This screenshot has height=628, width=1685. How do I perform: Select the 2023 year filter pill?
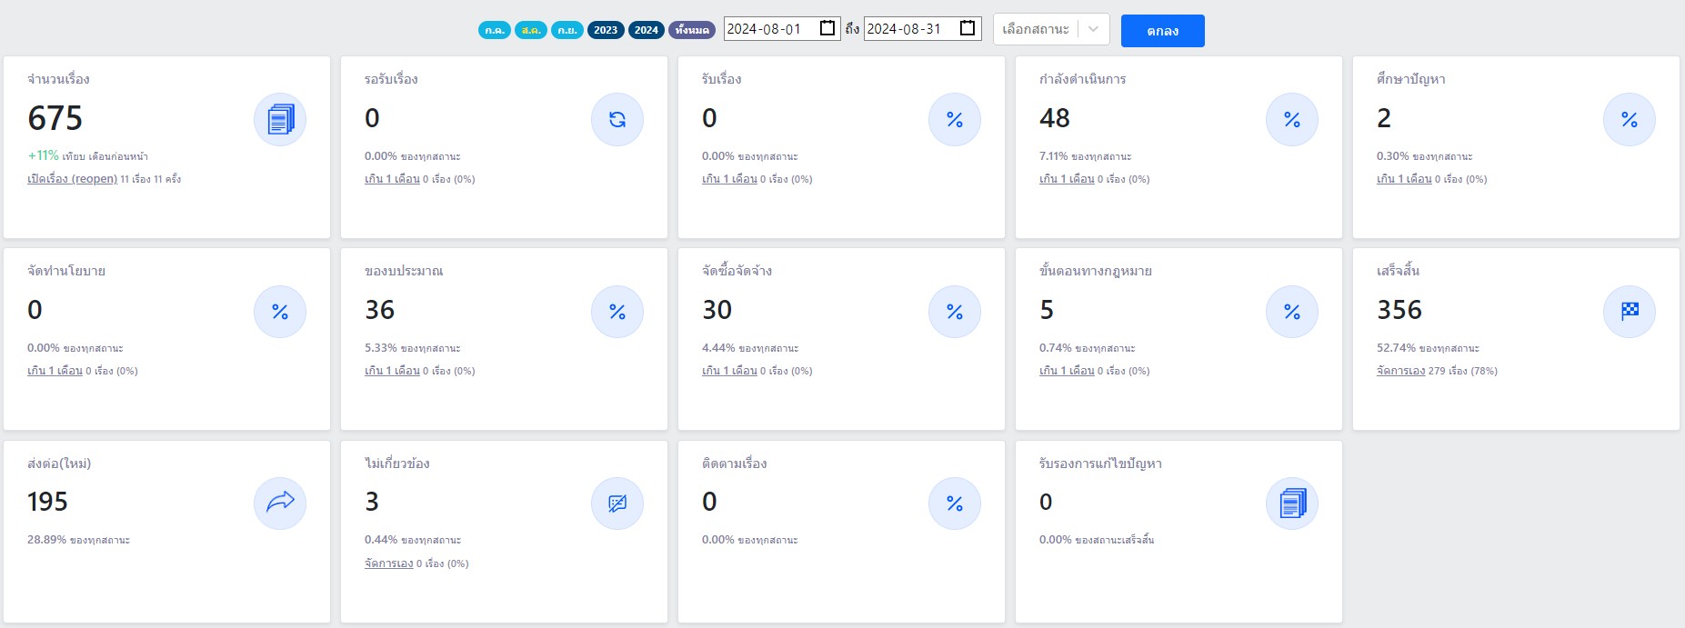point(606,30)
